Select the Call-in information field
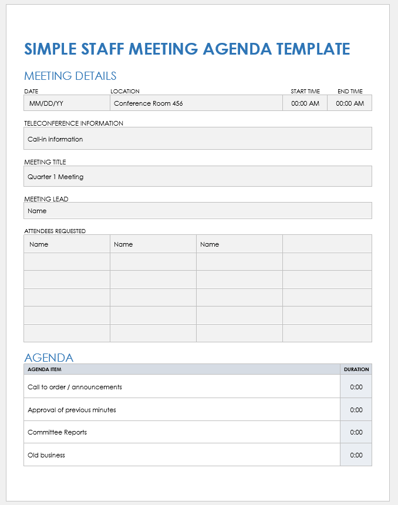Image resolution: width=398 pixels, height=505 pixels. [x=197, y=139]
